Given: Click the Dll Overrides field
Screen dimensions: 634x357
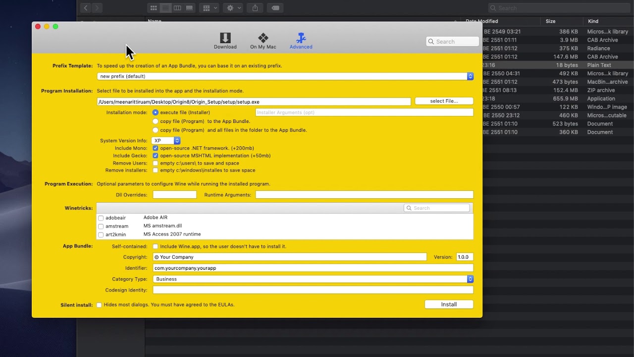Looking at the screenshot, I should [x=174, y=195].
